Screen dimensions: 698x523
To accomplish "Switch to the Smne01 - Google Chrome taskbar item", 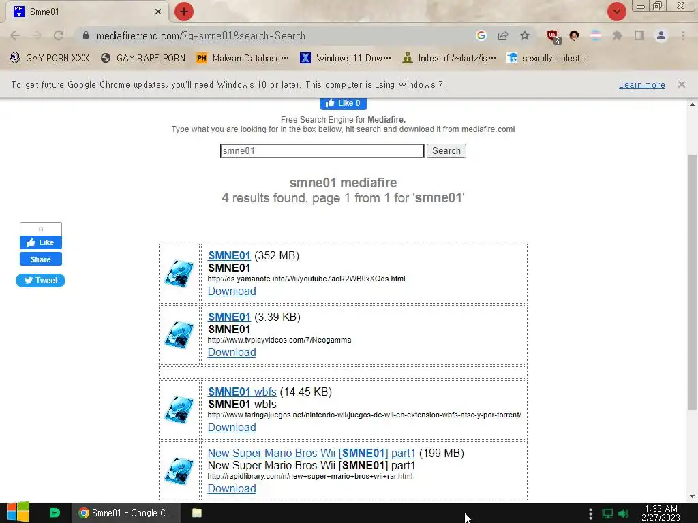I will point(126,513).
